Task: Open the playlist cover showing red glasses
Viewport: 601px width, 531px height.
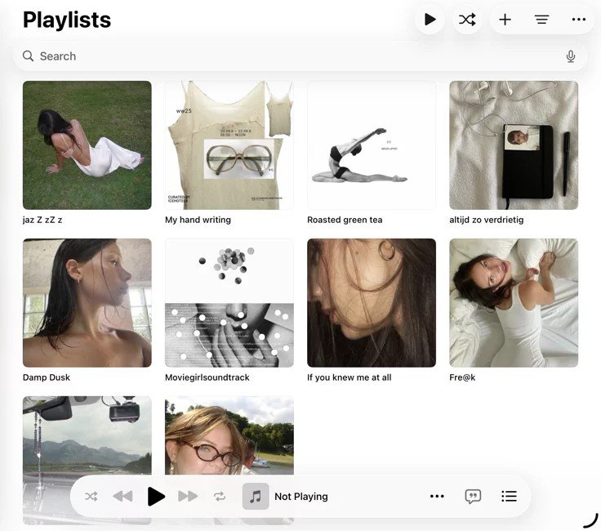Action: point(229,435)
